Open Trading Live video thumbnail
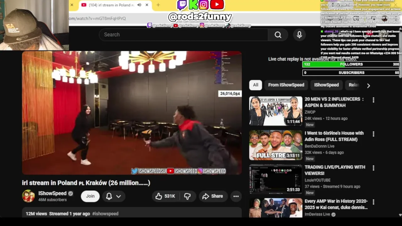This screenshot has height=226, width=402. coord(276,179)
